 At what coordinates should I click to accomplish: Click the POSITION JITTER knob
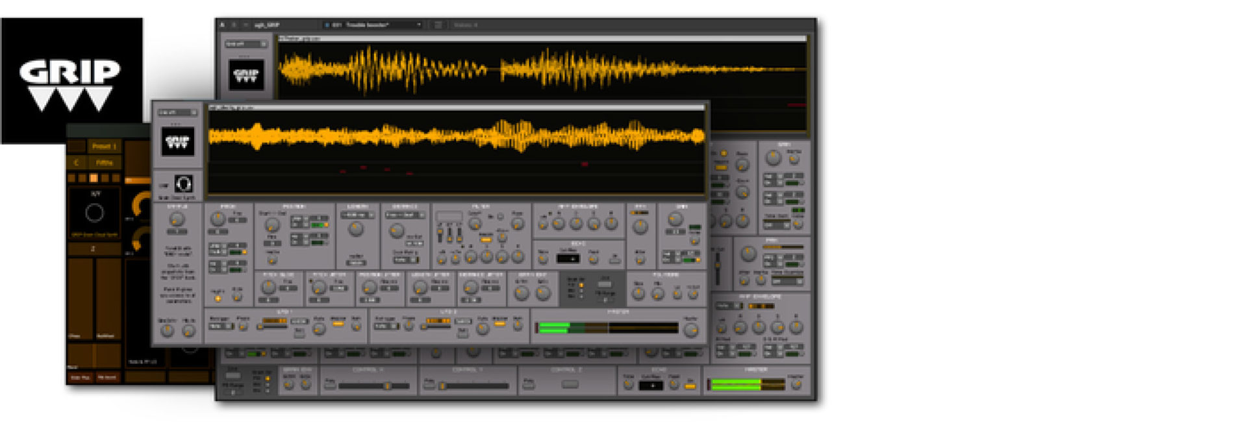click(369, 287)
